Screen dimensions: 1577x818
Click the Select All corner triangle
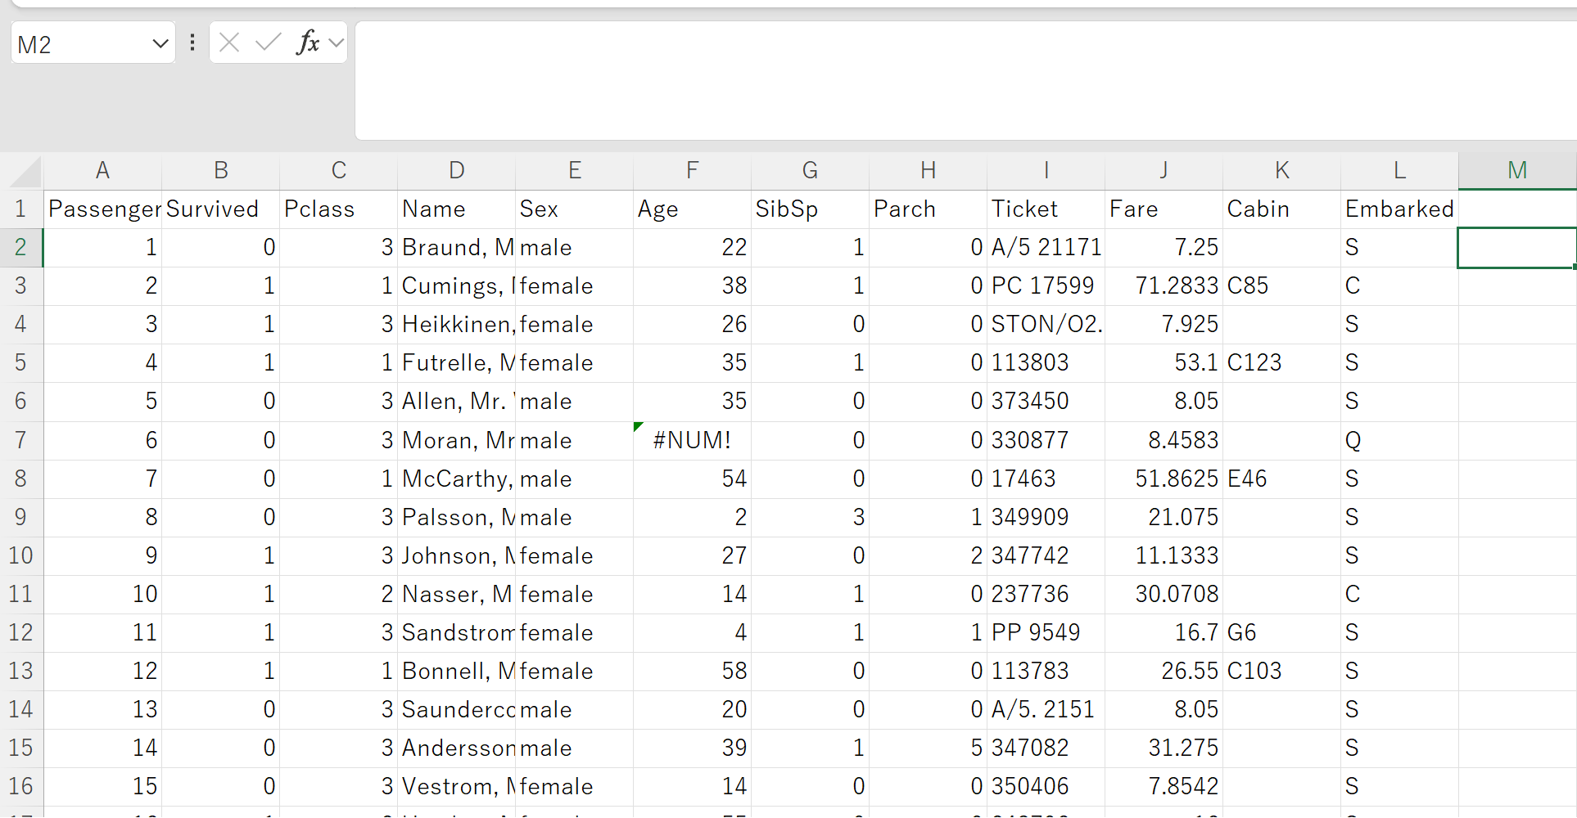(25, 170)
